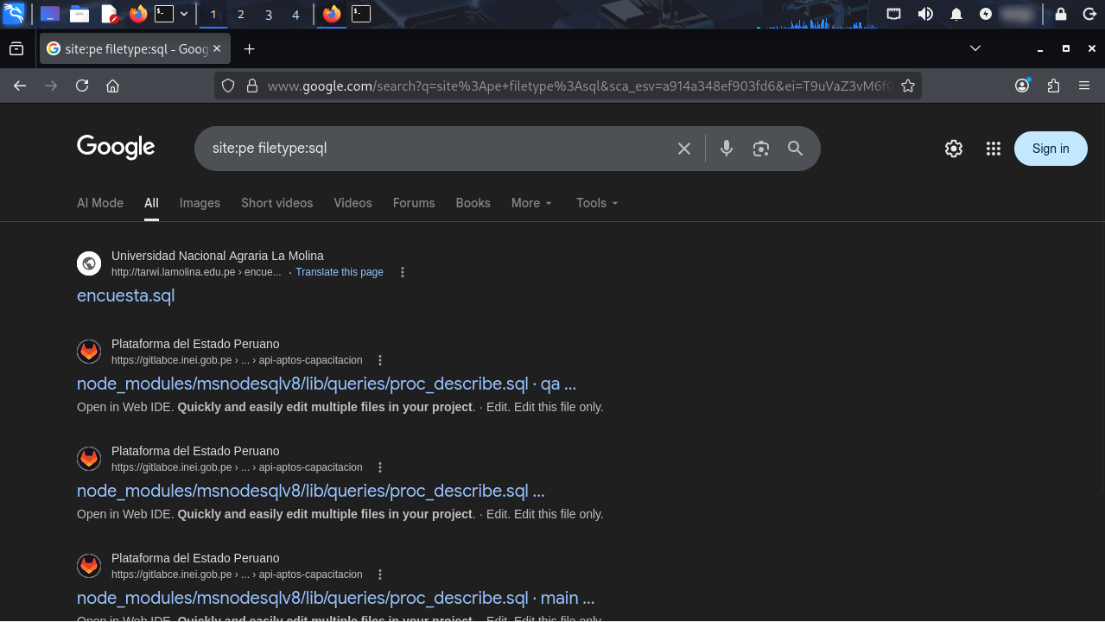Switch to the AI Mode tab
This screenshot has height=622, width=1105.
point(100,203)
